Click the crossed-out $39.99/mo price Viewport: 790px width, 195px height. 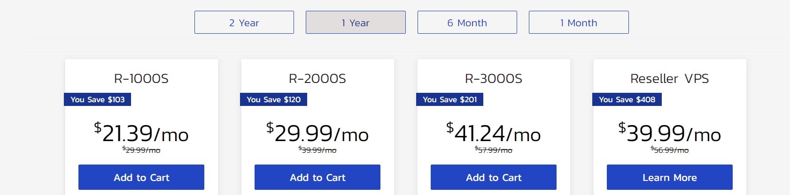(318, 150)
